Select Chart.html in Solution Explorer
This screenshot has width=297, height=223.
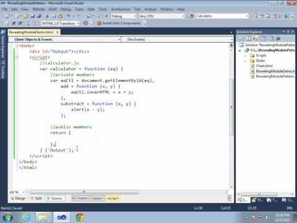pos(264,66)
